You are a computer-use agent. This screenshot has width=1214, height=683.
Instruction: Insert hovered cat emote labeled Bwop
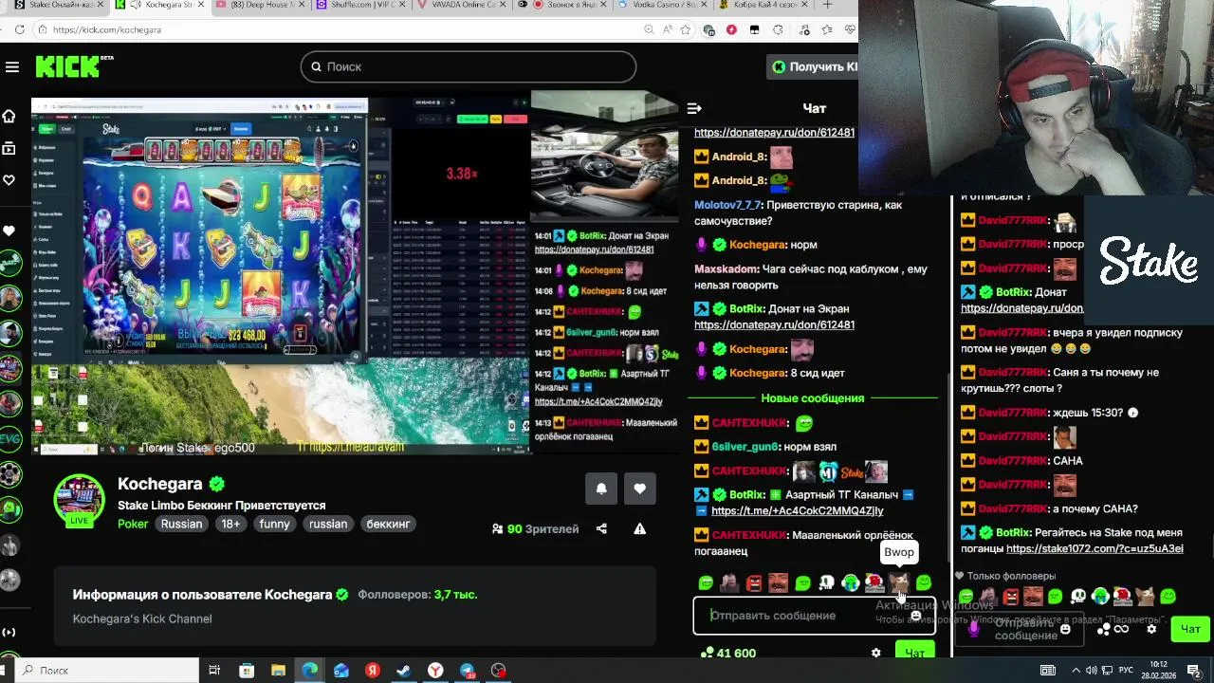pos(898,582)
